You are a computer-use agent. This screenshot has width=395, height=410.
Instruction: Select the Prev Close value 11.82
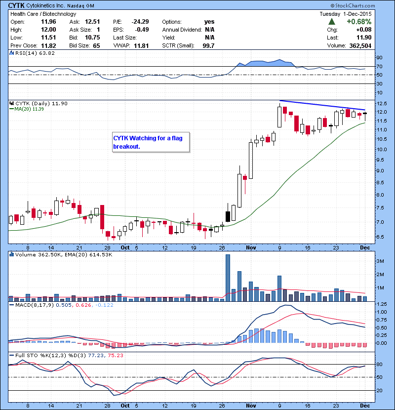48,46
